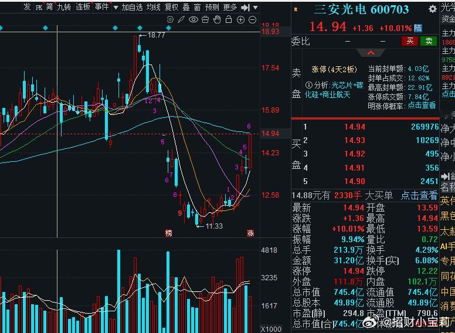
Task: Select buy level 3 price 14.92
Action: click(x=355, y=154)
